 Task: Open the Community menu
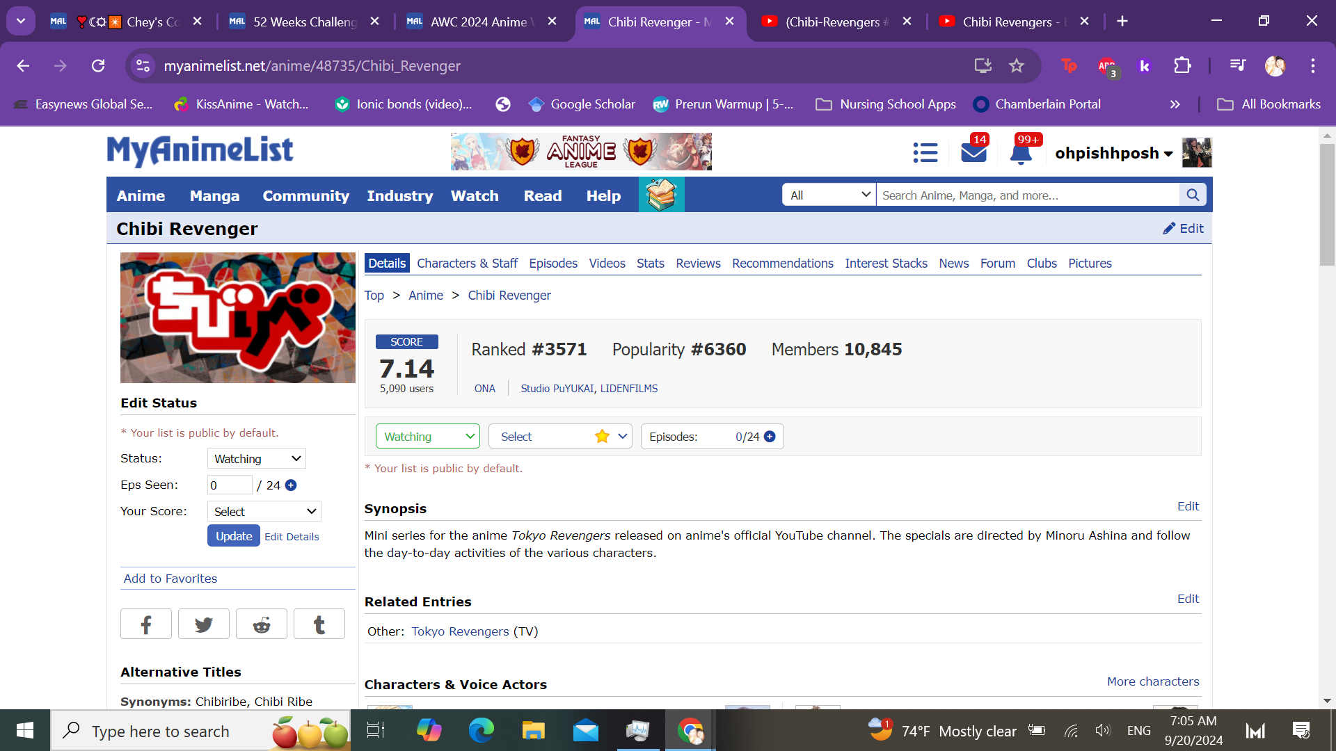point(305,196)
